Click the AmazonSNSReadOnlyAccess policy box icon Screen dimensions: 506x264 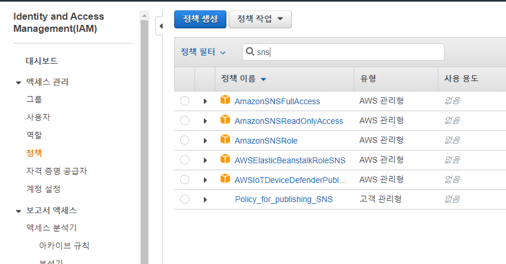click(x=225, y=120)
